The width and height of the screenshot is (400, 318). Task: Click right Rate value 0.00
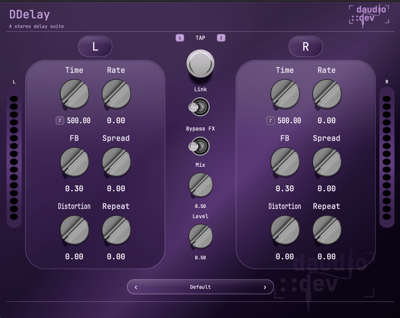pos(327,120)
